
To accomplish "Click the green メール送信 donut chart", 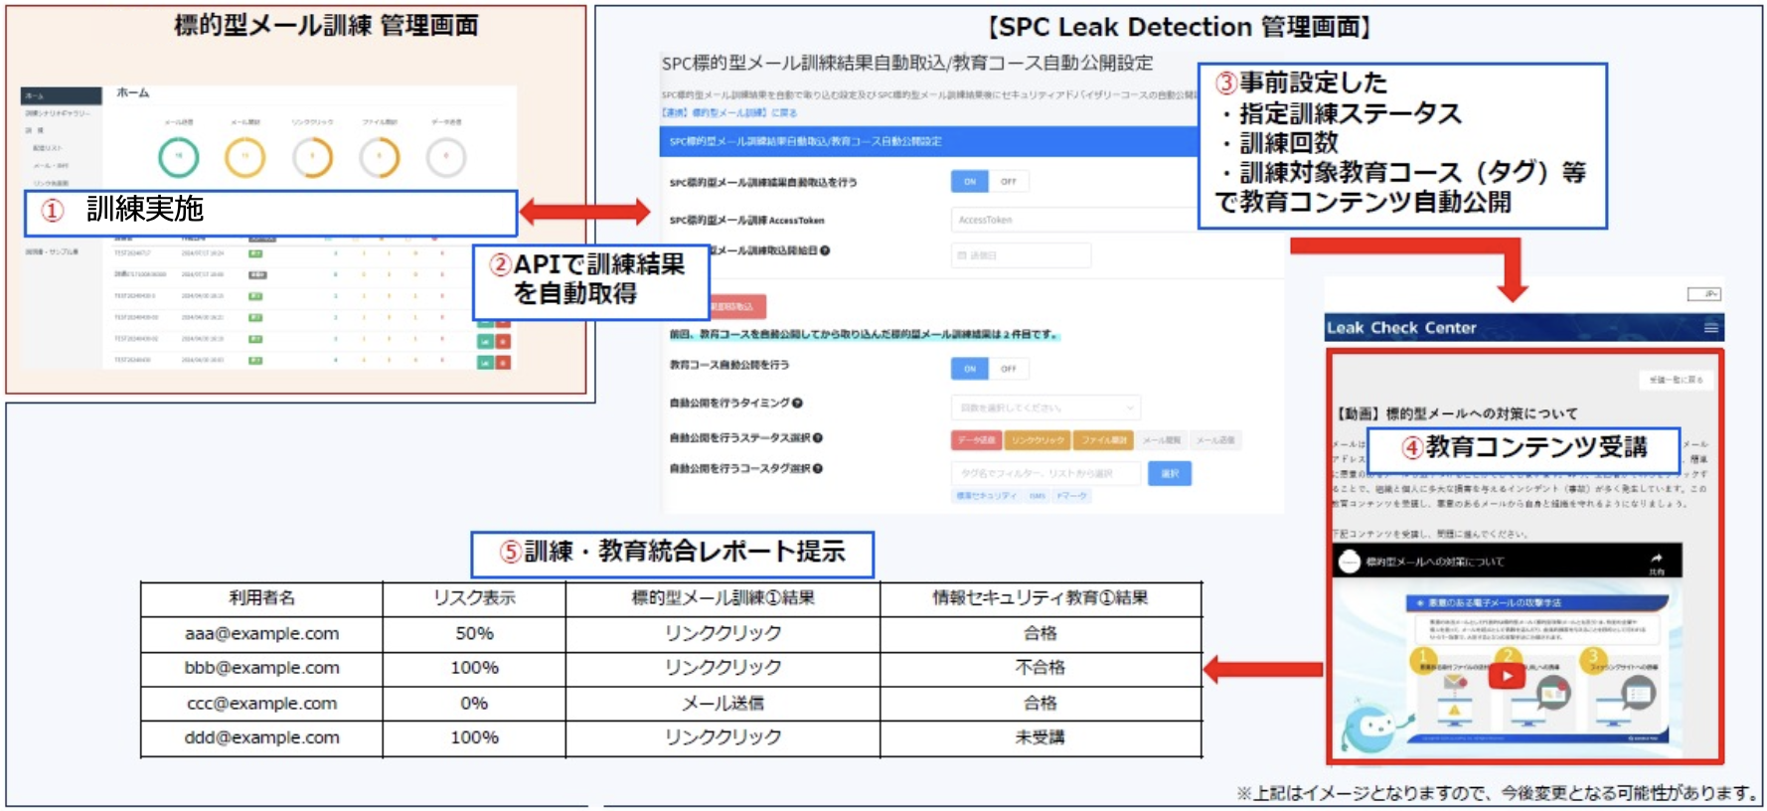I will coord(179,157).
